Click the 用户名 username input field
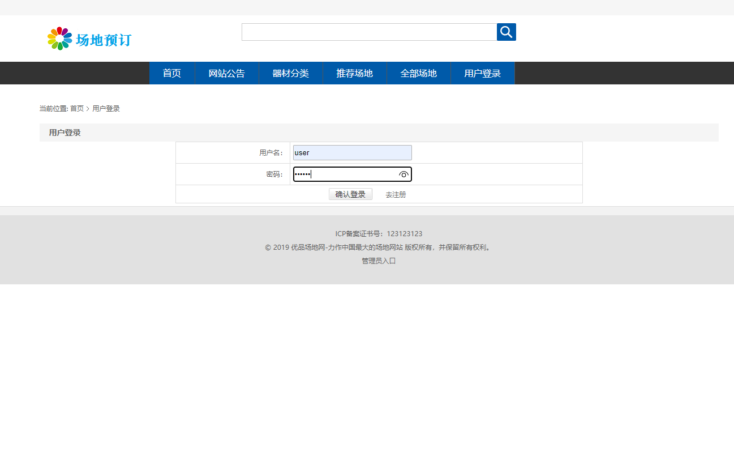 tap(351, 152)
